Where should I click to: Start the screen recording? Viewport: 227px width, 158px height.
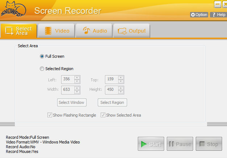pos(151,144)
